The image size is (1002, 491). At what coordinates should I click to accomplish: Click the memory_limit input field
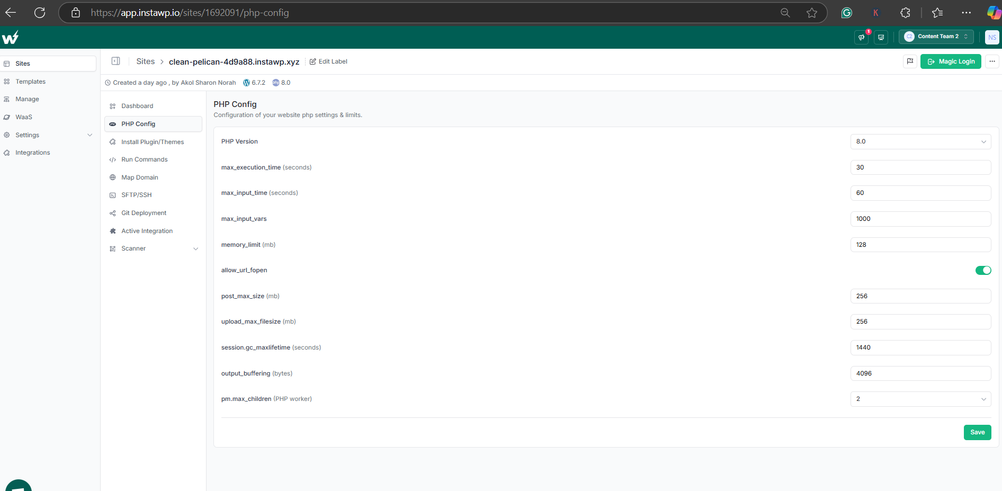point(920,245)
